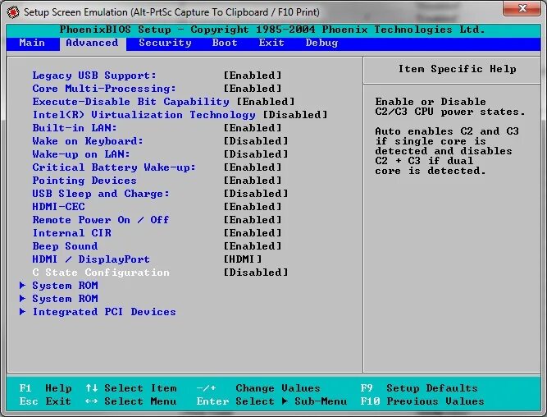Toggle Built-in LAN Enabled value
The width and height of the screenshot is (547, 417).
click(253, 128)
